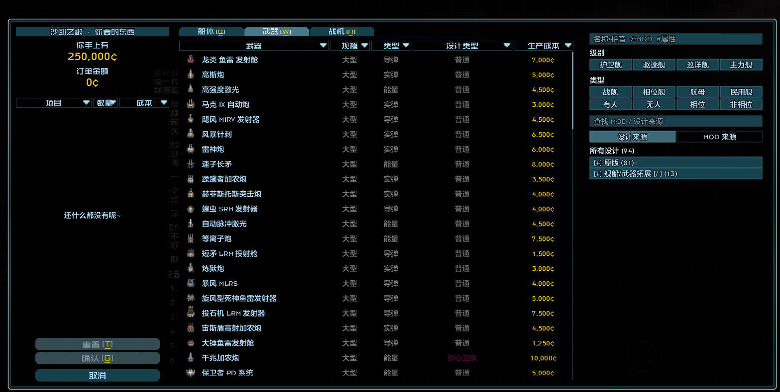
Task: Enable the 航母 type filter
Action: 698,92
